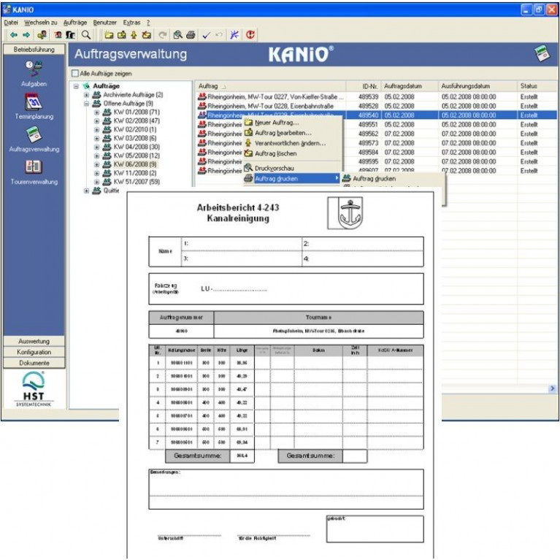This screenshot has height=560, width=560.
Task: Click ID-Nr. cell 489595
Action: (368, 161)
